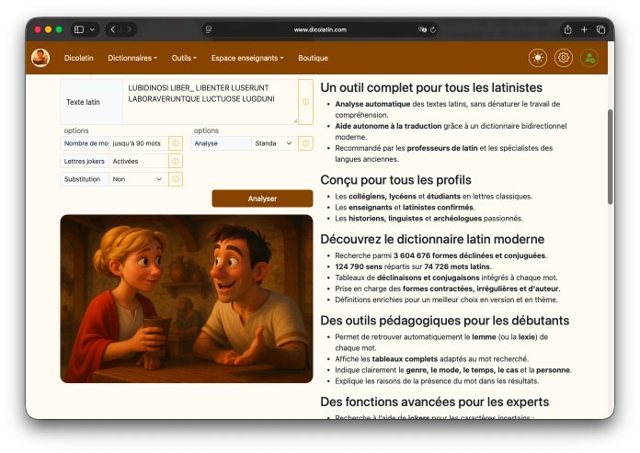Open the Substitution dropdown
The width and height of the screenshot is (640, 453).
tap(138, 179)
